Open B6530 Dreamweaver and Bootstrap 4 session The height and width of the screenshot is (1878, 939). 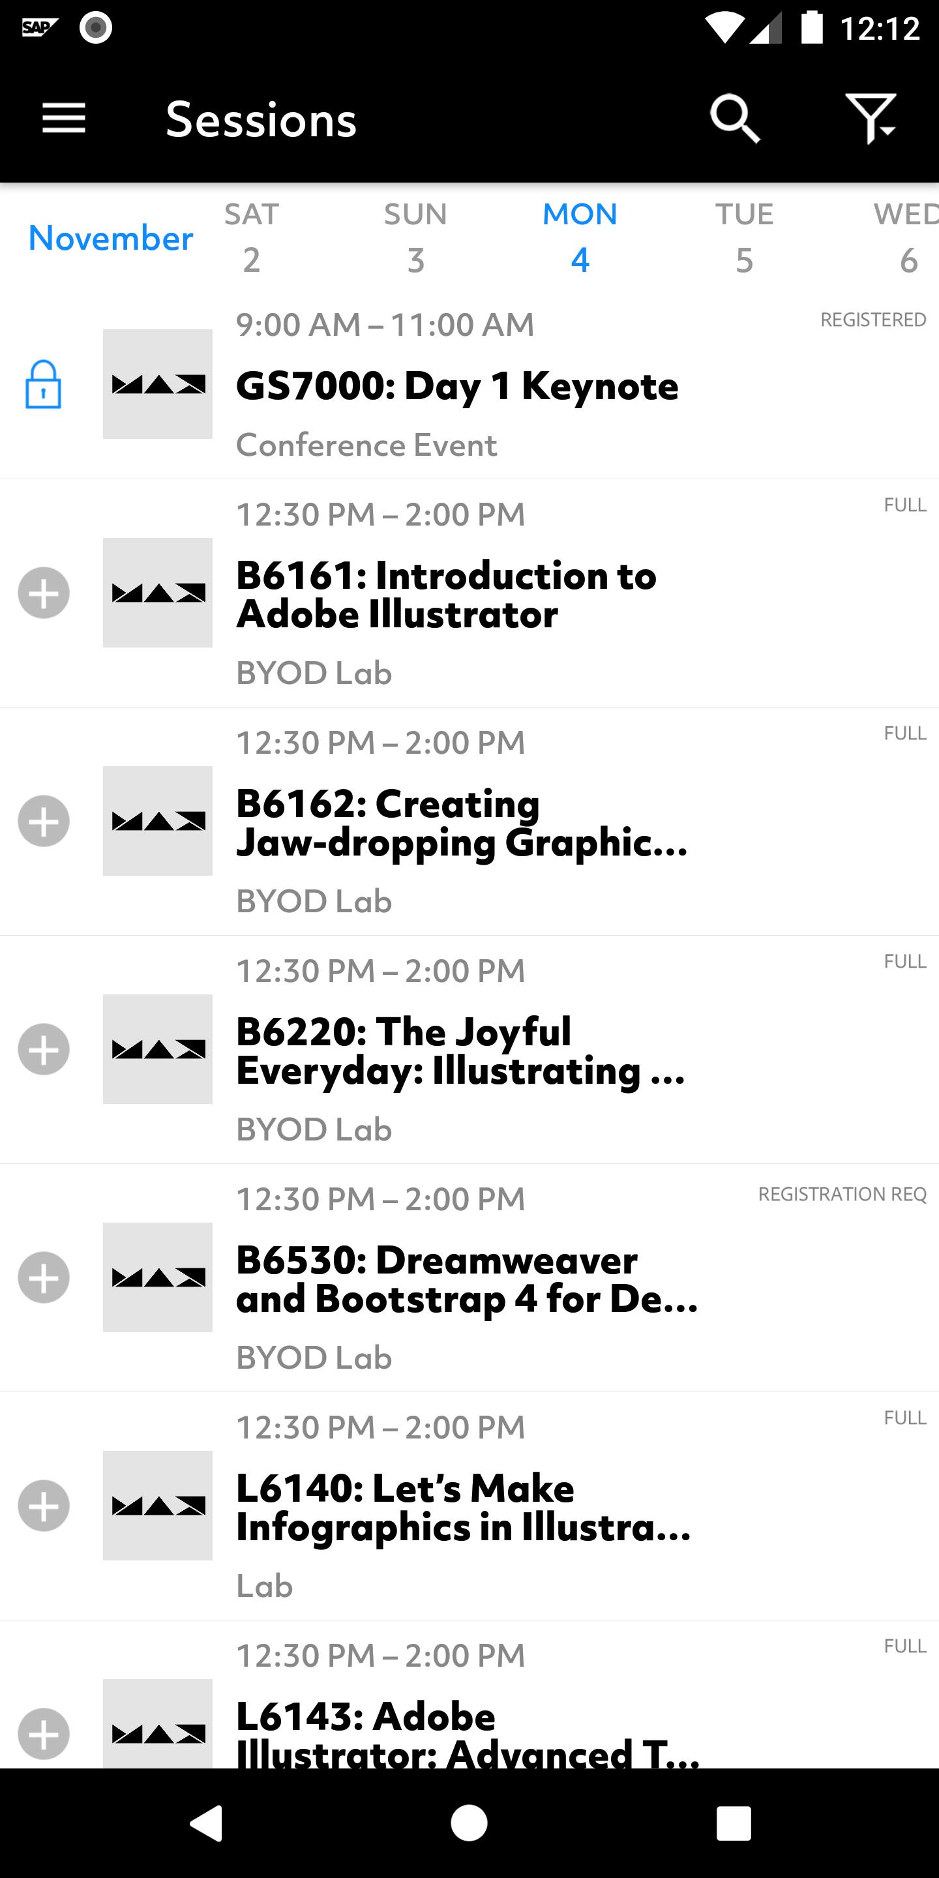(467, 1279)
